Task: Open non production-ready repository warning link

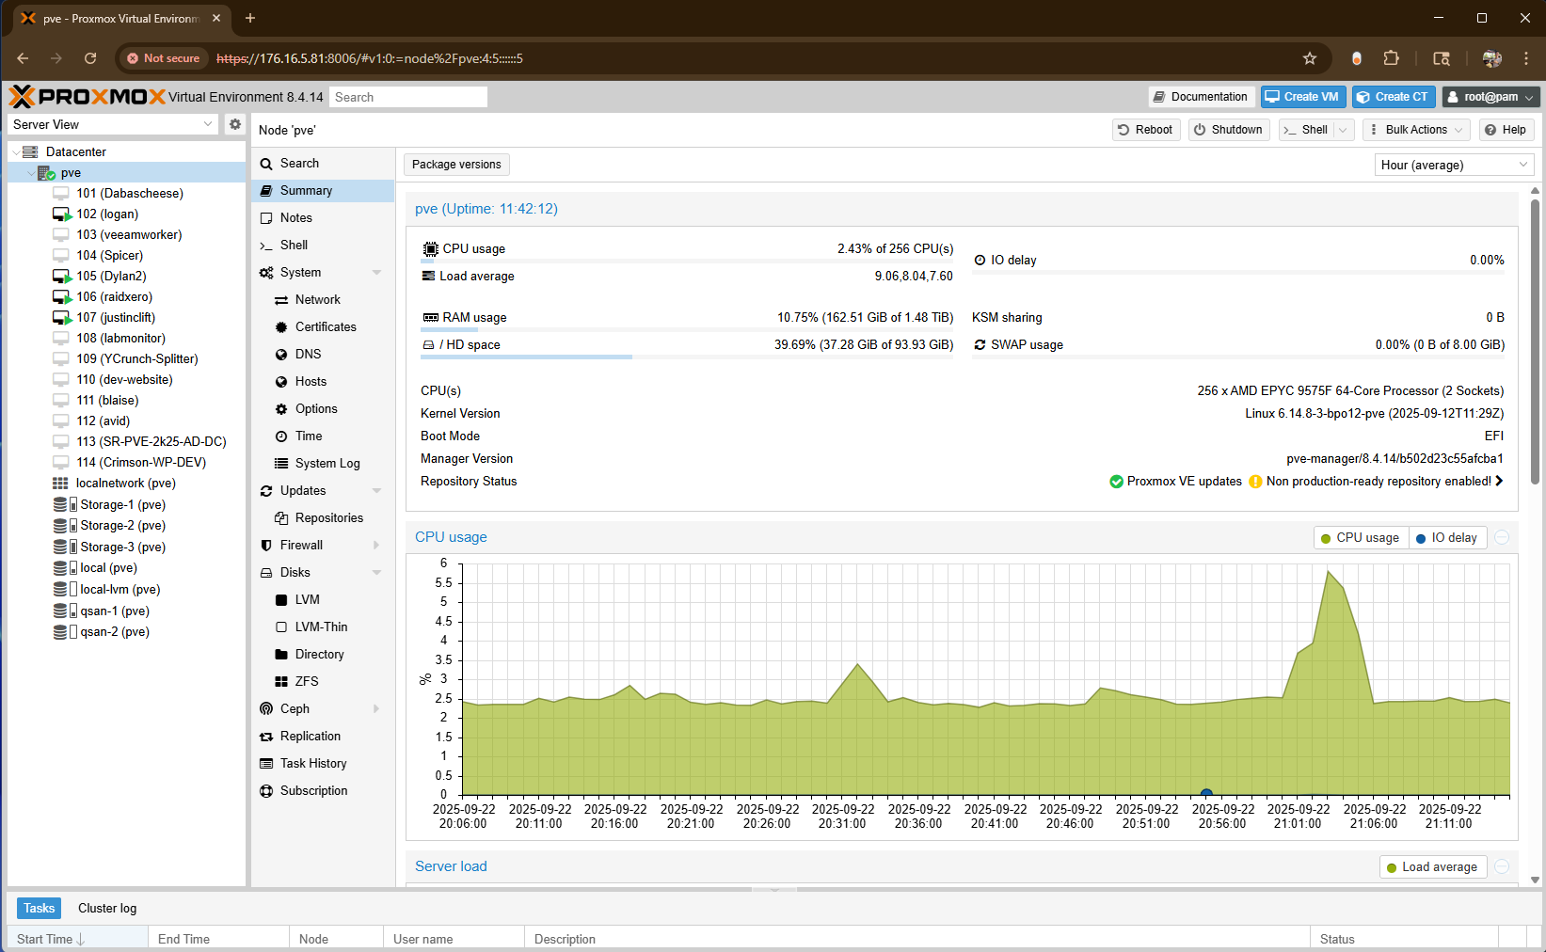Action: pyautogui.click(x=1379, y=482)
